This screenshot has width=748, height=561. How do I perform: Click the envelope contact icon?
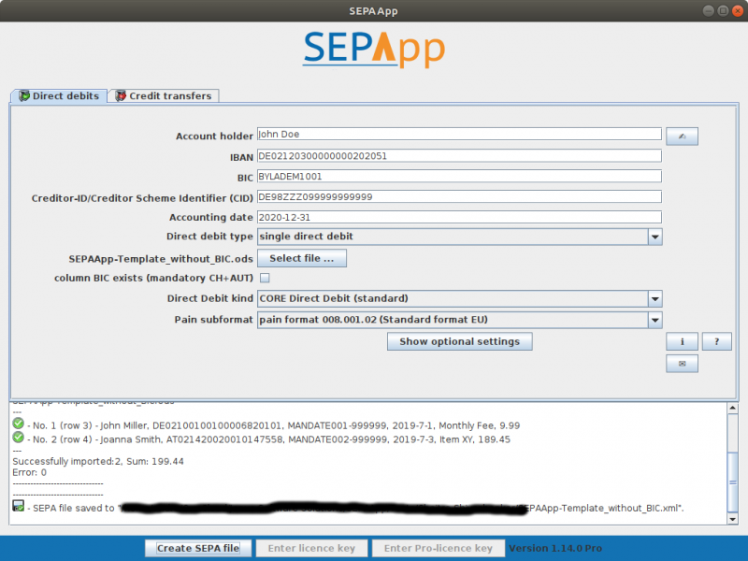point(682,364)
